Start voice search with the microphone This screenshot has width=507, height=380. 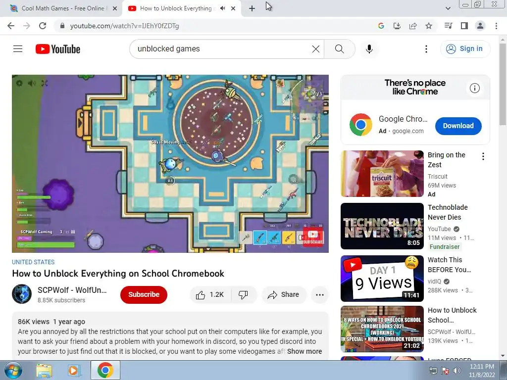point(369,49)
